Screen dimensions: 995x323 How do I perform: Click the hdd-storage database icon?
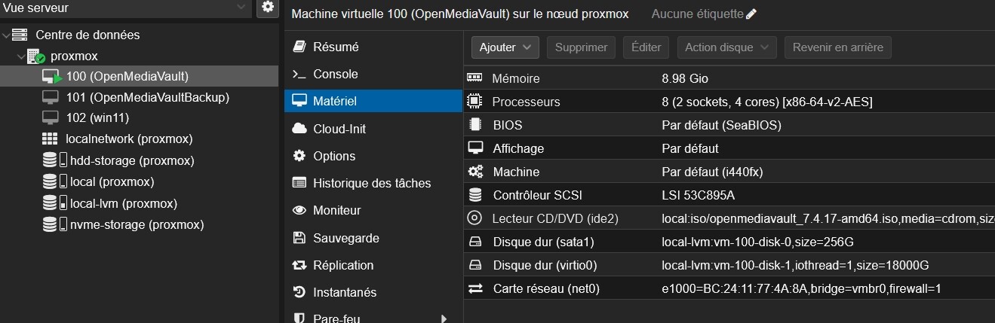[x=50, y=160]
